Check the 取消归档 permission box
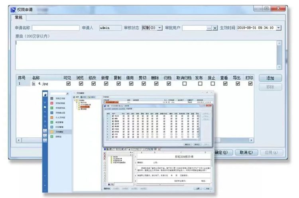The height and width of the screenshot is (198, 299). (x=184, y=84)
